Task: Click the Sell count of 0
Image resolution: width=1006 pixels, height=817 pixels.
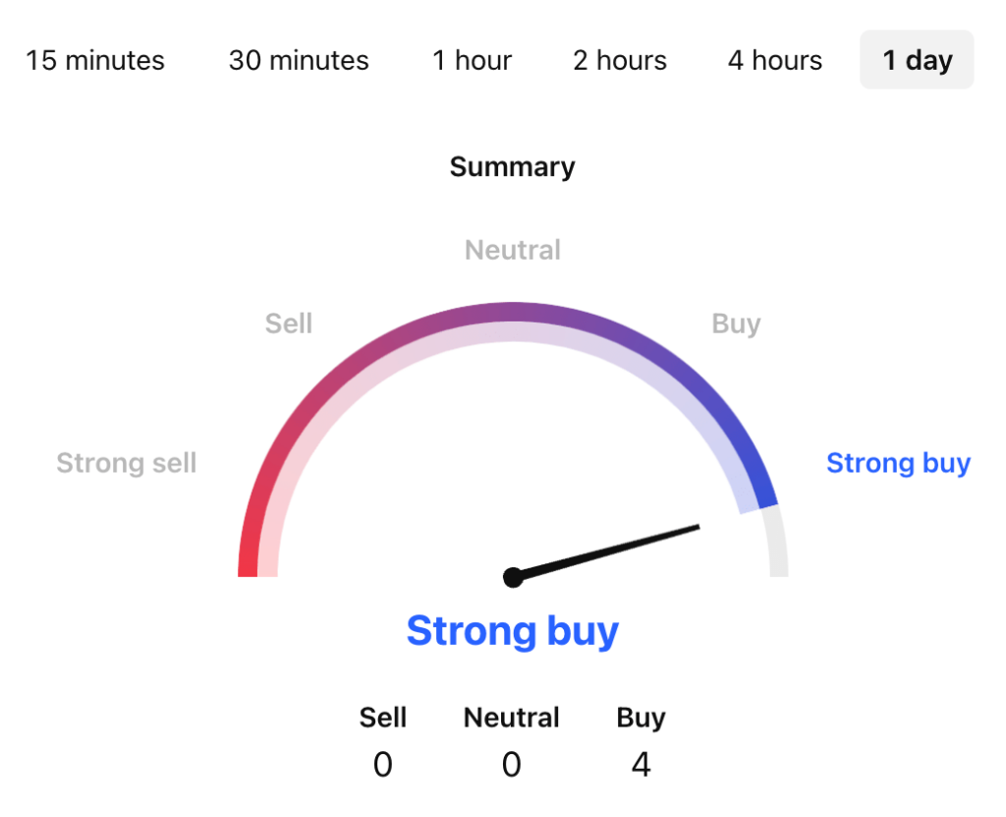Action: [x=383, y=764]
